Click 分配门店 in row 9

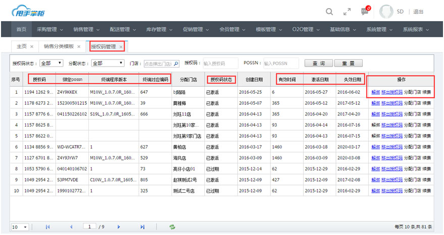coord(412,180)
